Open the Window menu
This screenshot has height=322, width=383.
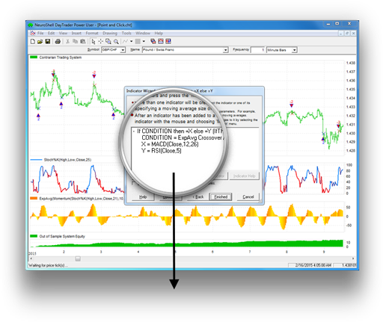143,33
